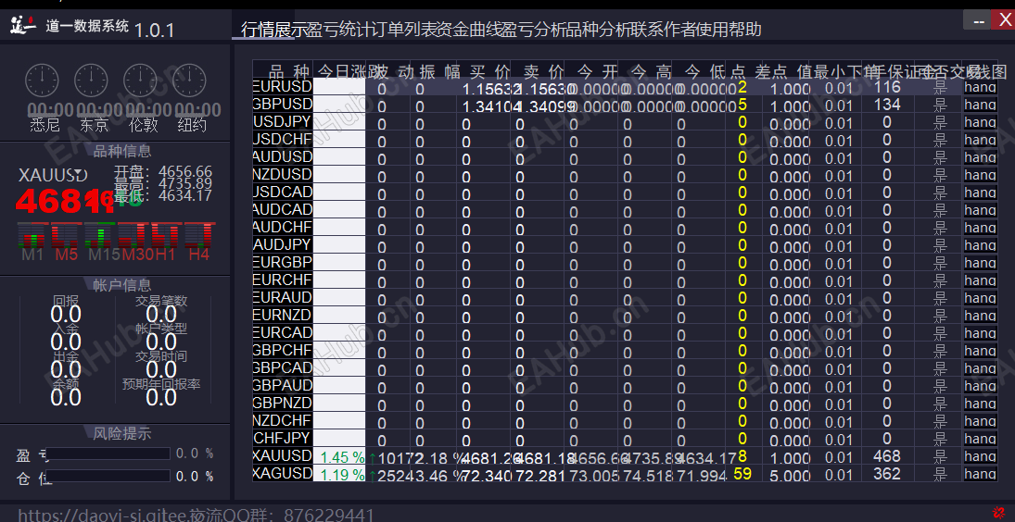Click the 仓位 position progress bar

(x=108, y=476)
